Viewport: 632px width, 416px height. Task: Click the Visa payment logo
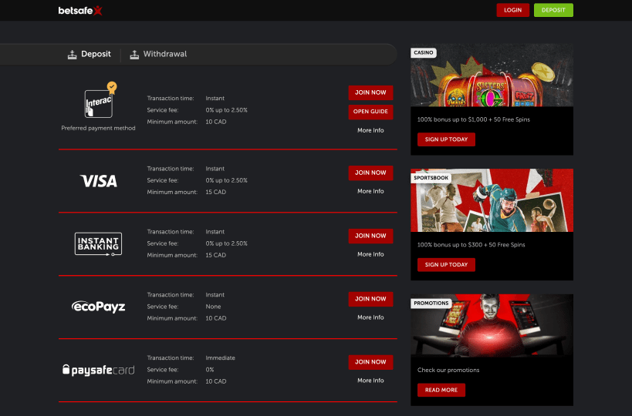[98, 180]
